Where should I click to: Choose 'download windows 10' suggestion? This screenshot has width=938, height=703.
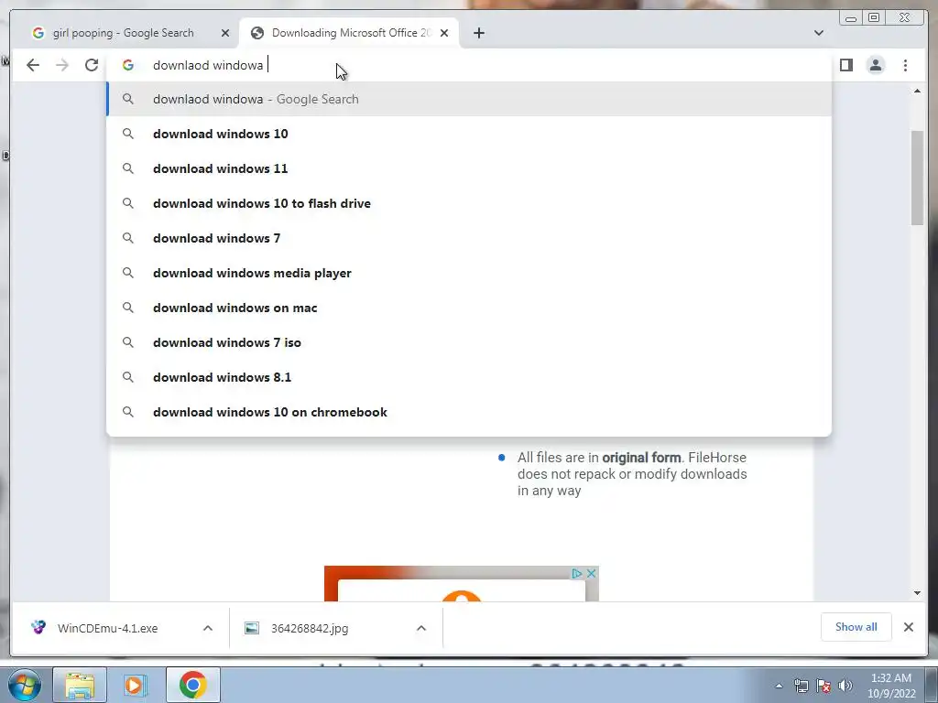[x=469, y=134]
